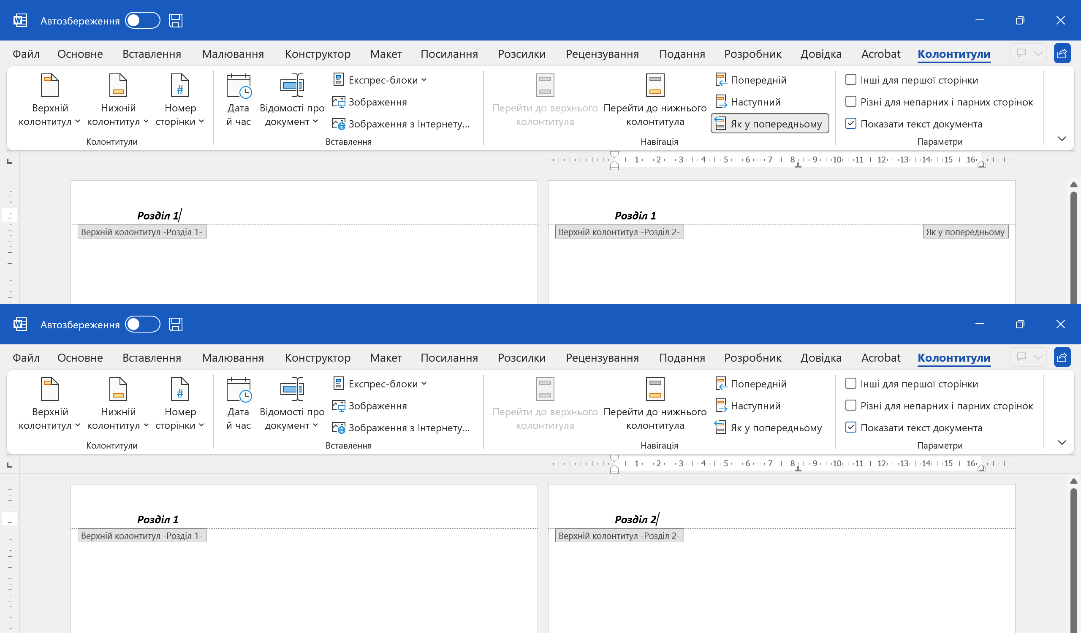Switch to Вставлення tab in upper window

pyautogui.click(x=152, y=54)
